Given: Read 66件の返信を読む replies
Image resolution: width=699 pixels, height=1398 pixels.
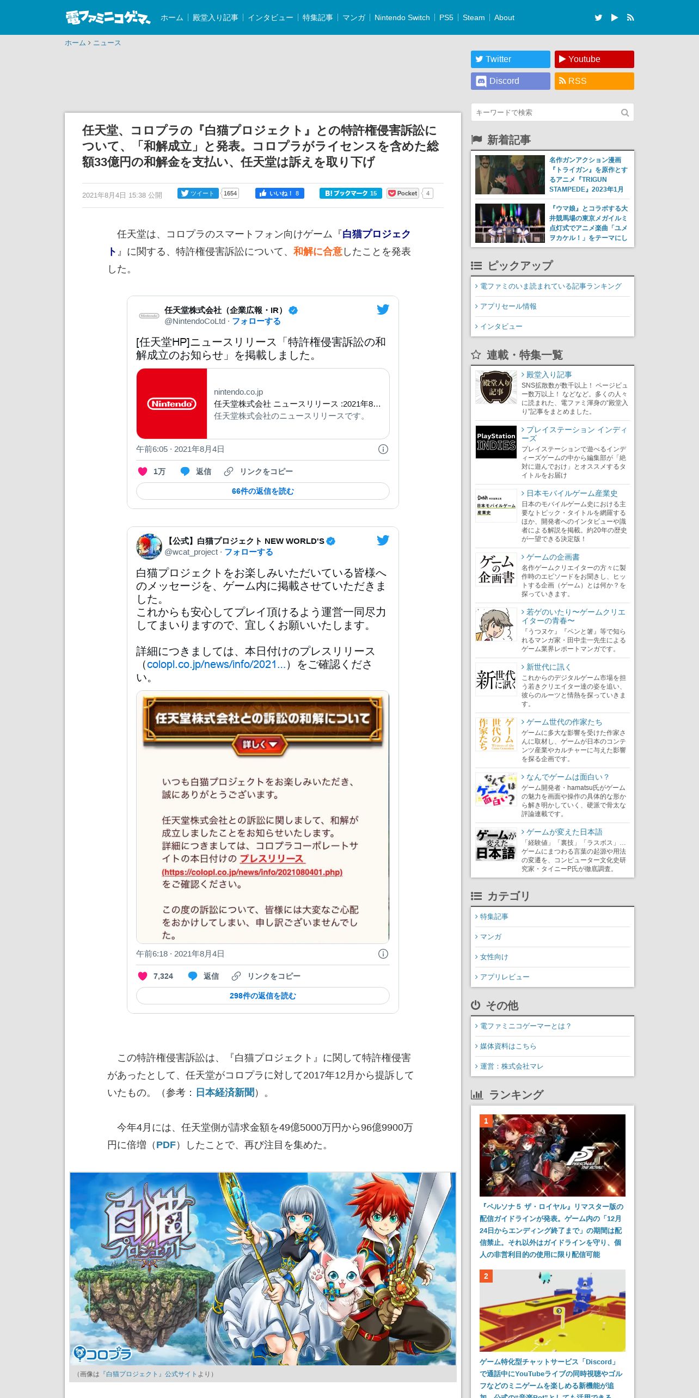Looking at the screenshot, I should click(263, 491).
